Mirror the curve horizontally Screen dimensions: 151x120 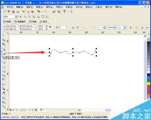[73, 28]
